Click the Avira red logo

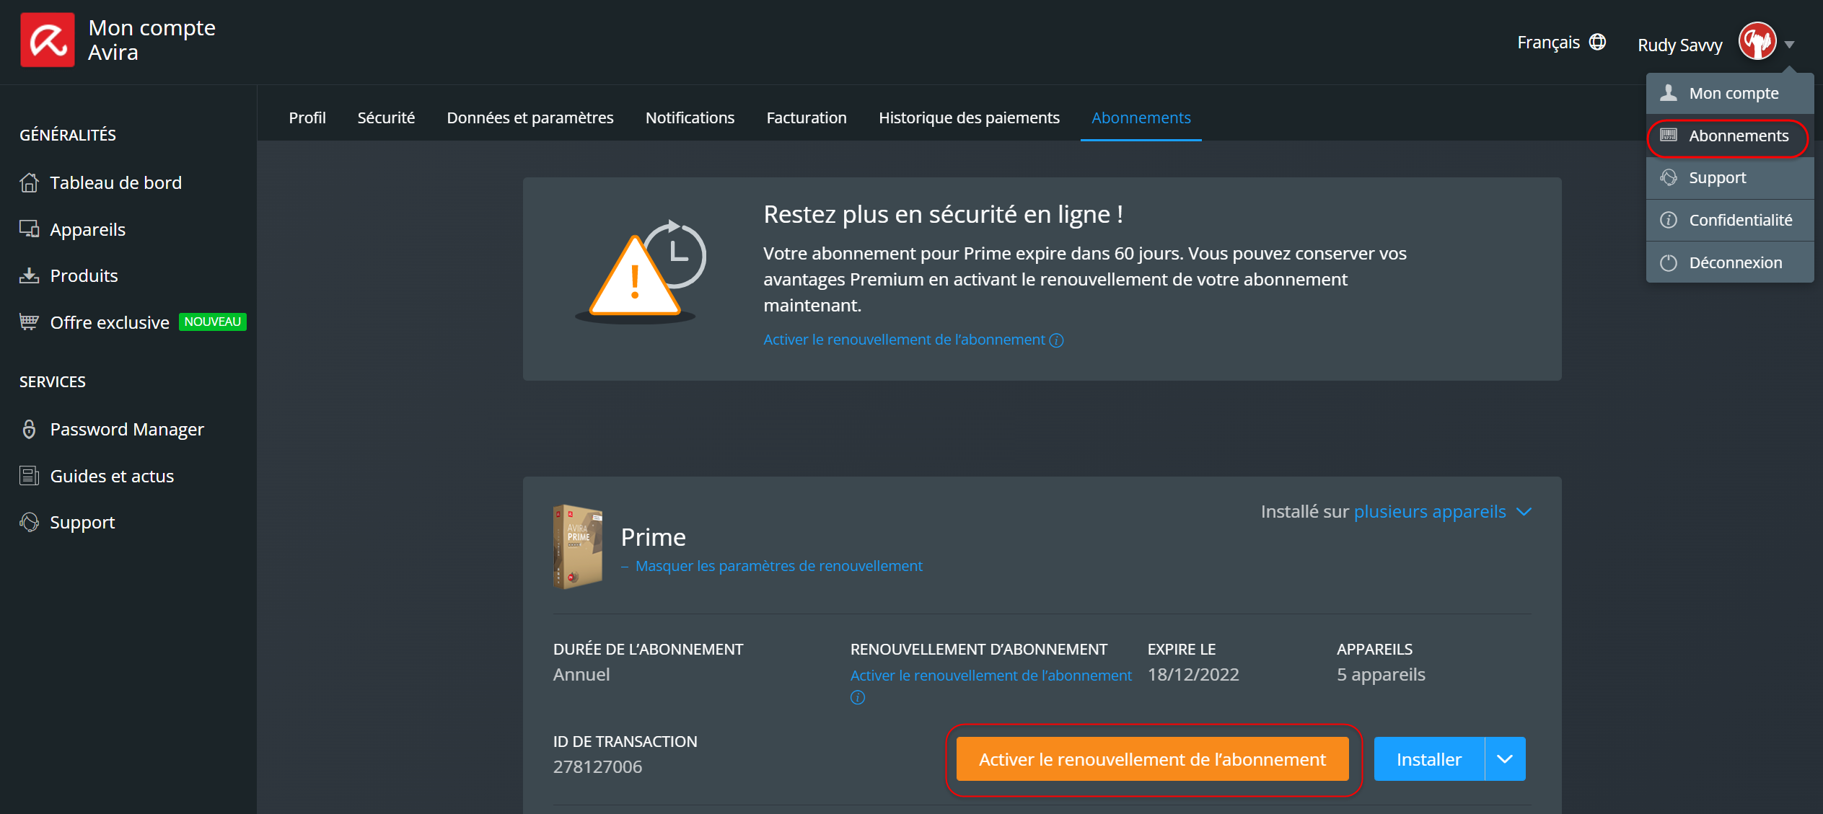click(47, 40)
